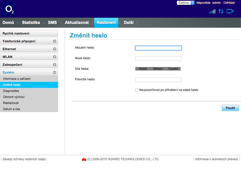Expand the Telefonické připojení section

coord(29,41)
